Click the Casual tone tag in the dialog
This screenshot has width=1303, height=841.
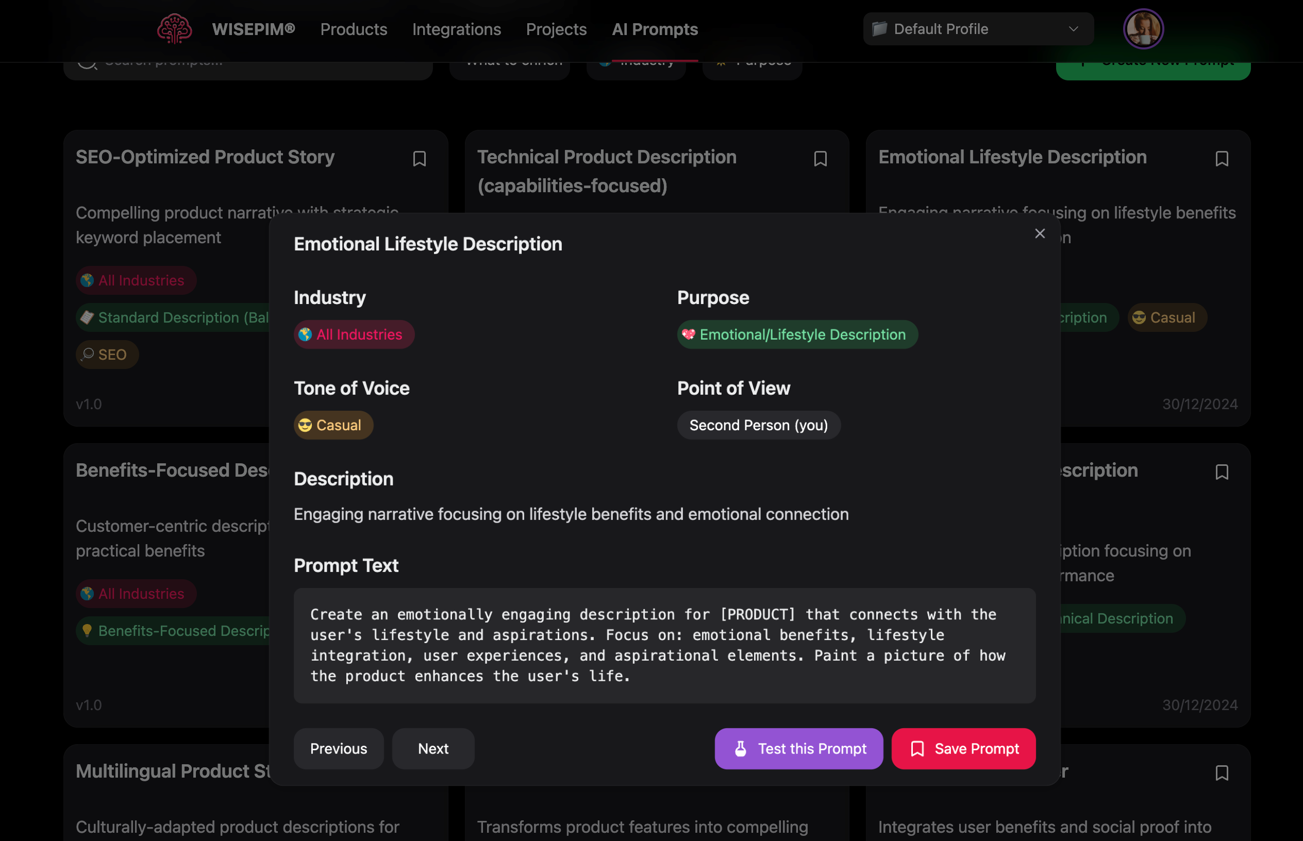(x=333, y=425)
